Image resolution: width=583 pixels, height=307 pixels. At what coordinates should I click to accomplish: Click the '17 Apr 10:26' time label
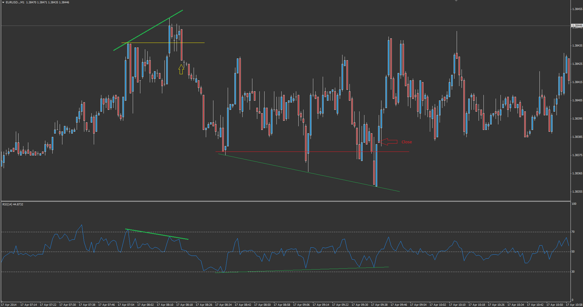coord(496,305)
